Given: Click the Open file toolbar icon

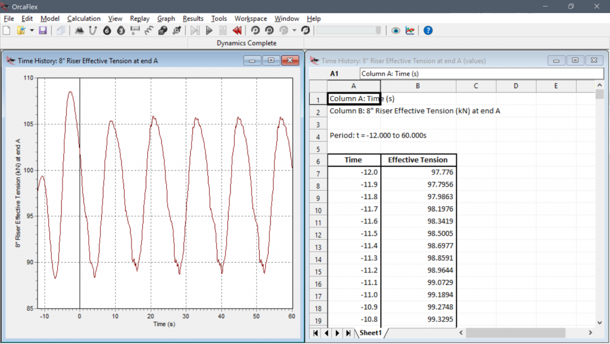Looking at the screenshot, I should [21, 30].
